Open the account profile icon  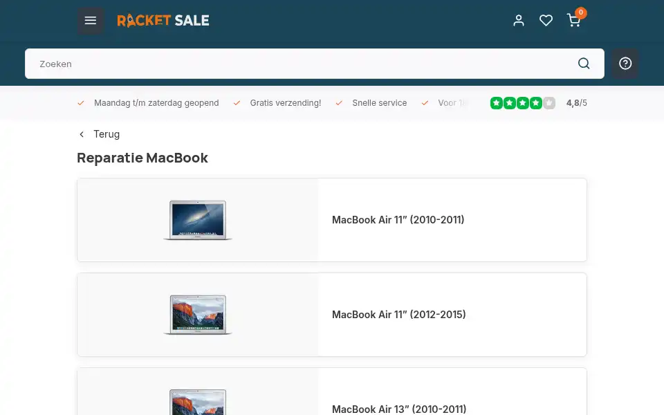point(519,20)
